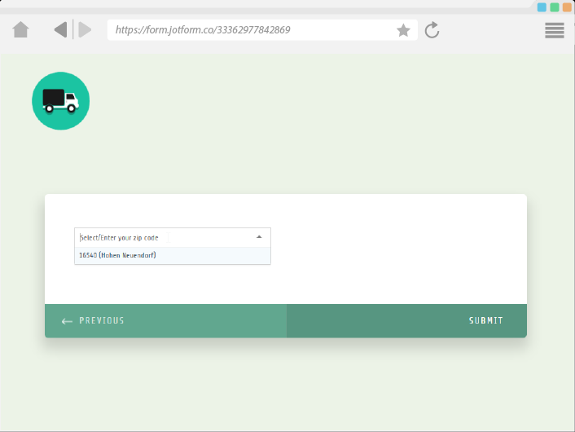
Task: Click the truck logo
Action: [x=60, y=100]
